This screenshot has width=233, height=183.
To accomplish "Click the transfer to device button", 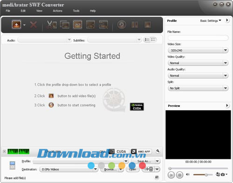I will tap(149, 169).
